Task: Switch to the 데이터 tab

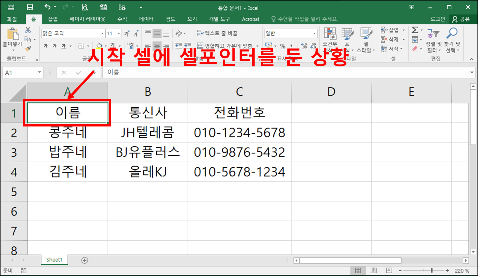Action: coord(146,19)
